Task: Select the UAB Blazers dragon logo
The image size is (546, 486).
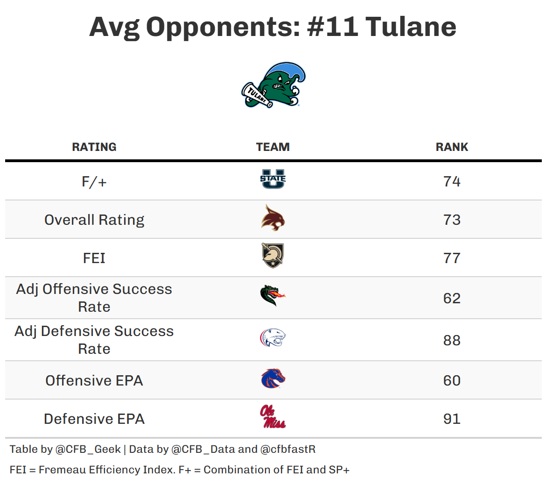Action: tap(273, 295)
